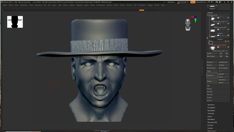The image size is (234, 132).
Task: Expand the Layers section
Action: click(x=210, y=116)
